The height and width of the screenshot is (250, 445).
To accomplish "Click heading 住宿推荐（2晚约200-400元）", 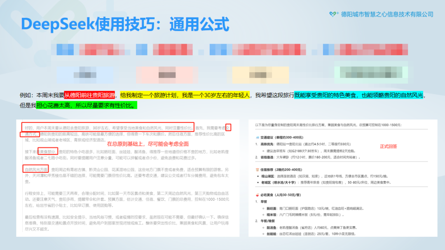I will tap(281, 170).
